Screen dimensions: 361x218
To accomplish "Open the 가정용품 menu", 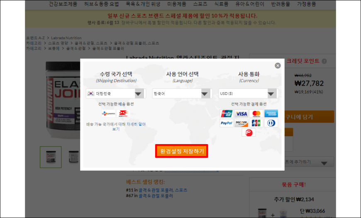I will point(307,4).
